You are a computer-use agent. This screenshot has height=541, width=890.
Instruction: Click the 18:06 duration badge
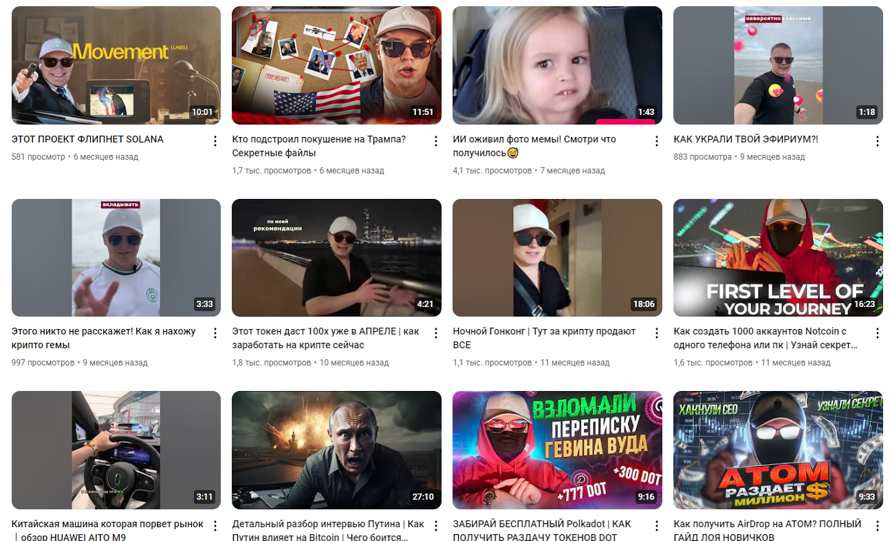(x=644, y=304)
